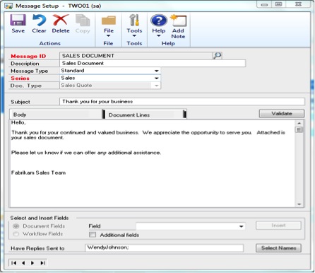Click the 'Hello,' line in body
315x273 pixels.
pyautogui.click(x=18, y=122)
